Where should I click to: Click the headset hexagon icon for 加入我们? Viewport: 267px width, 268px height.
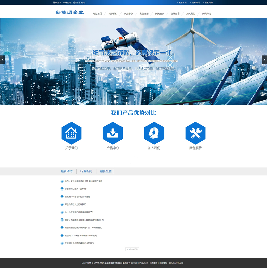coord(154,133)
